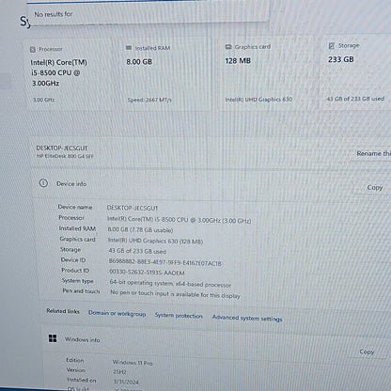Open the Processor card
Screen dimensions: 391x391
tap(70, 73)
